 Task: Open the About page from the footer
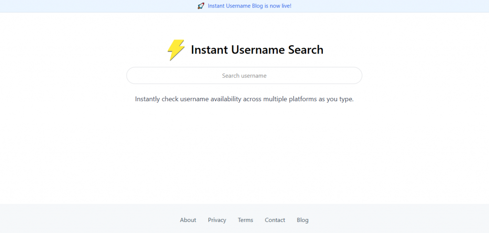tap(188, 220)
